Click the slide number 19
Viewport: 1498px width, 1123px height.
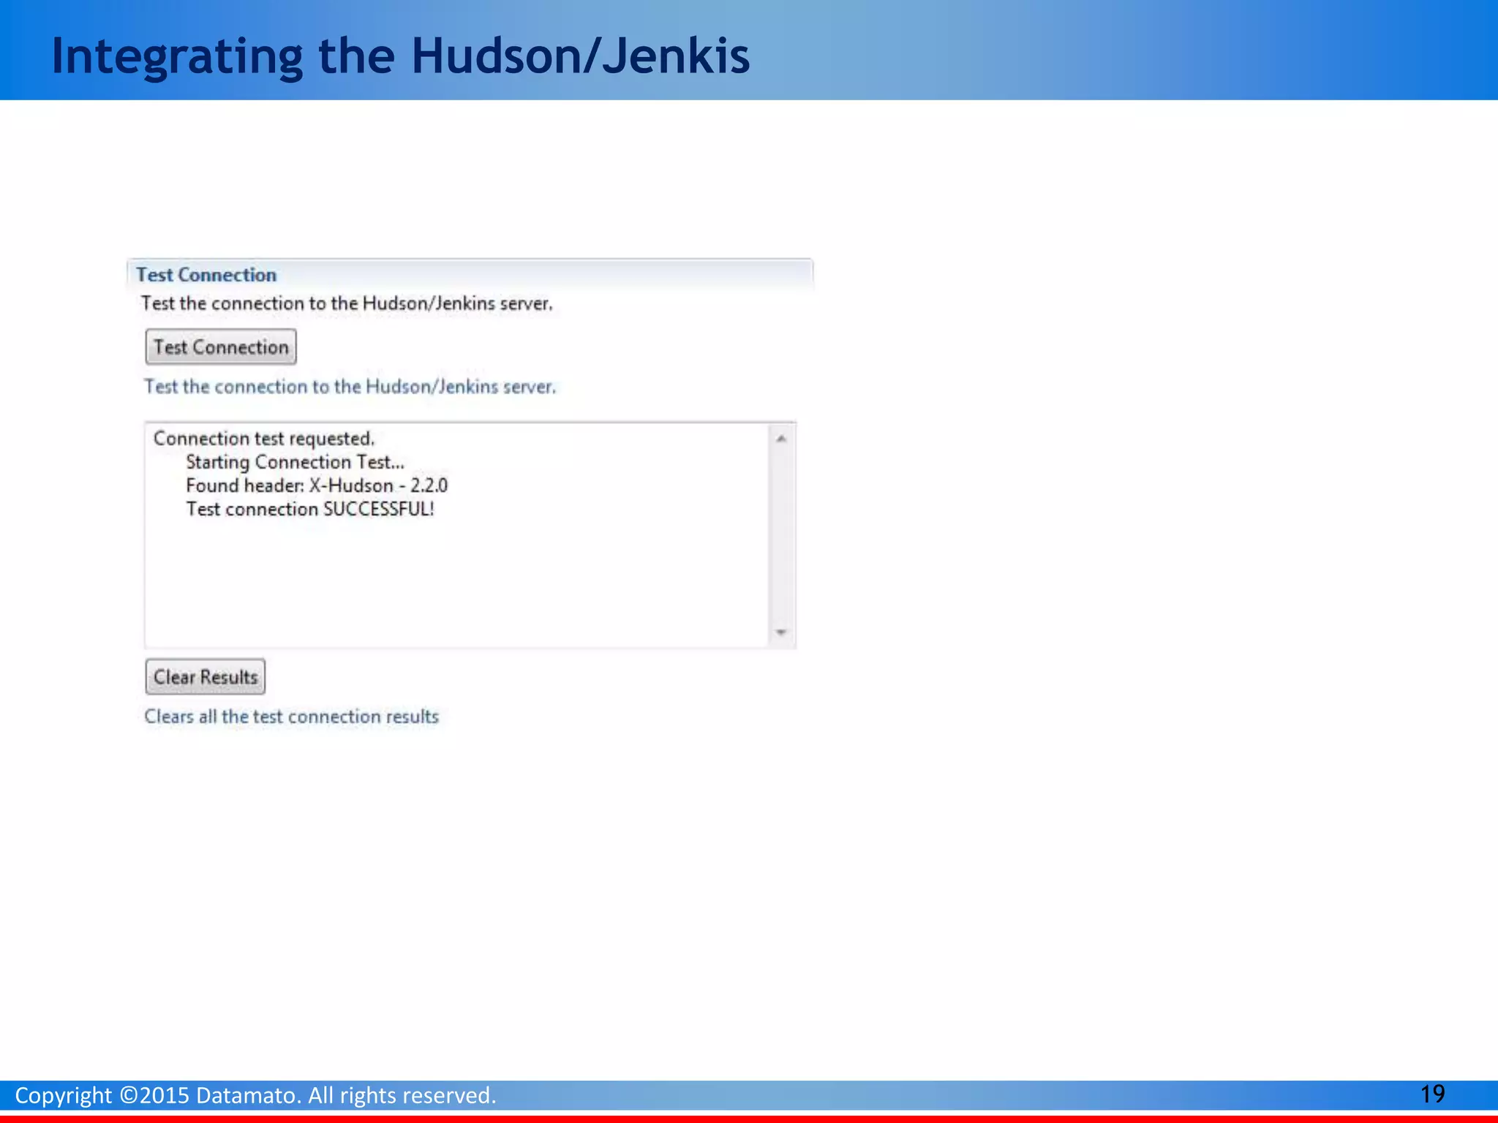(1432, 1094)
